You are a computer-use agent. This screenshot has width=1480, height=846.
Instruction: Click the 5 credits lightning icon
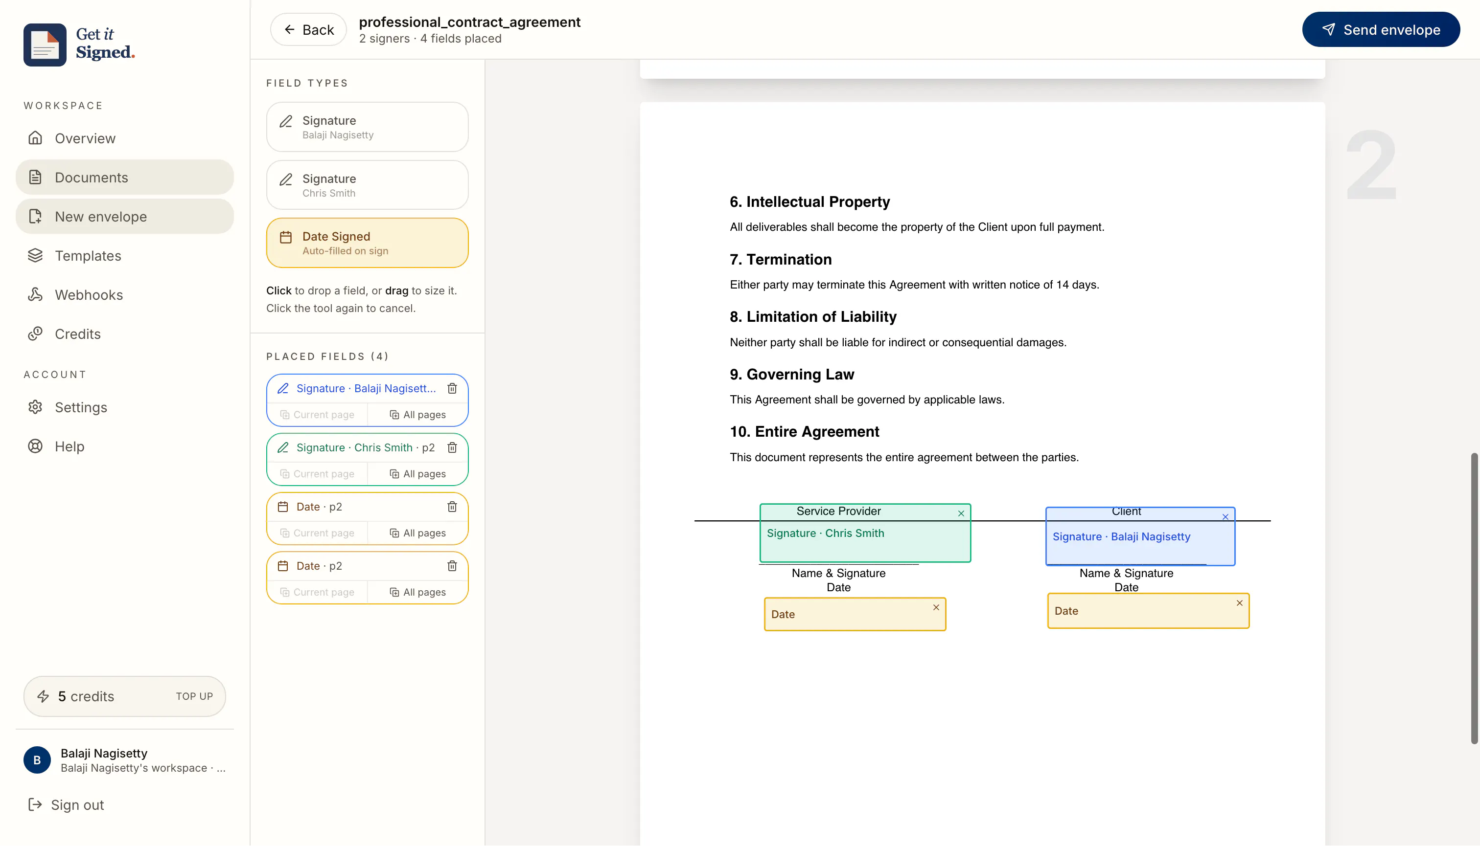tap(43, 696)
